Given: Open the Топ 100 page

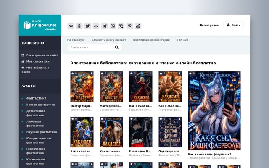Looking at the screenshot, I should [182, 40].
